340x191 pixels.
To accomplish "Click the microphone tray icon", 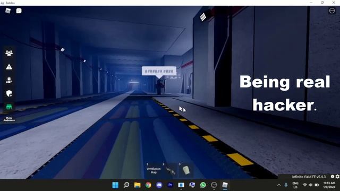I will point(286,185).
